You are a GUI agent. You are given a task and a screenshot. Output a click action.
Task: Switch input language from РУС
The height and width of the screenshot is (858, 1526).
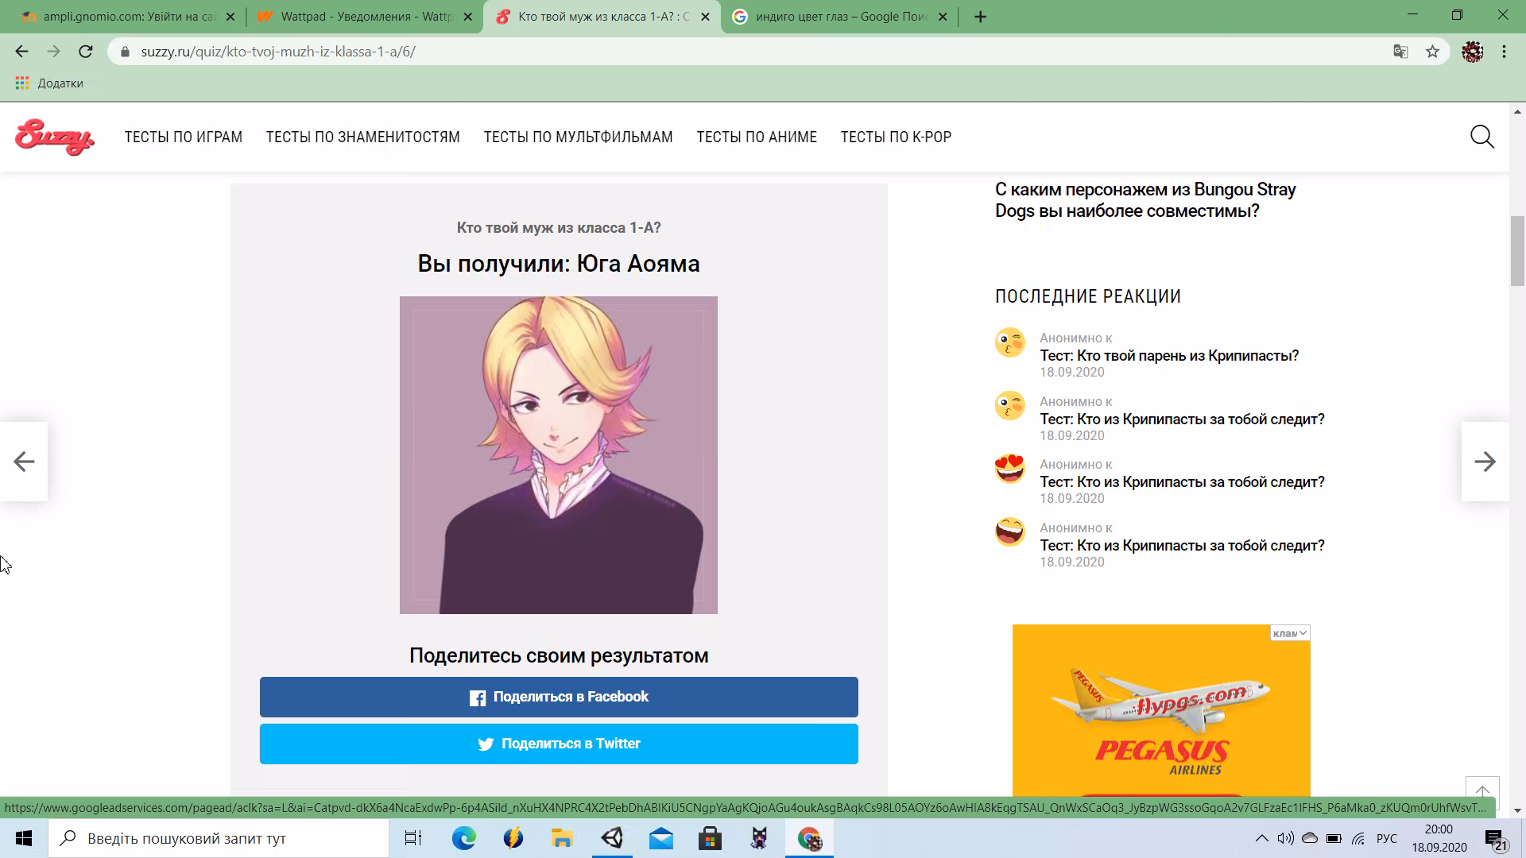click(1387, 838)
